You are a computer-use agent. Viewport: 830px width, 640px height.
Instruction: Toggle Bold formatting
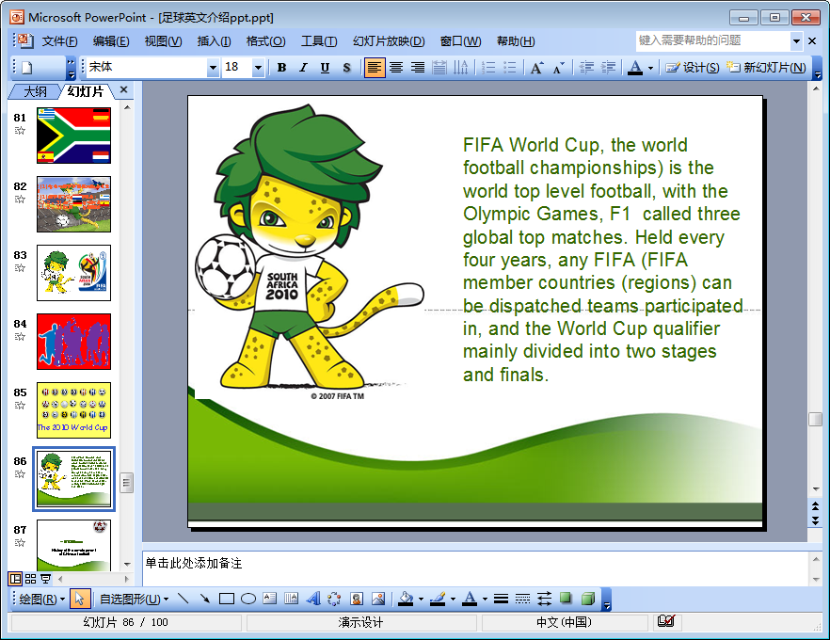pyautogui.click(x=281, y=67)
